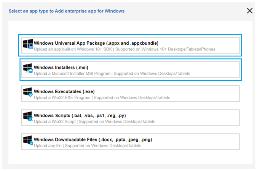Click 'Upload a Win32 EXE Program' description
This screenshot has height=171, width=257.
coord(62,97)
